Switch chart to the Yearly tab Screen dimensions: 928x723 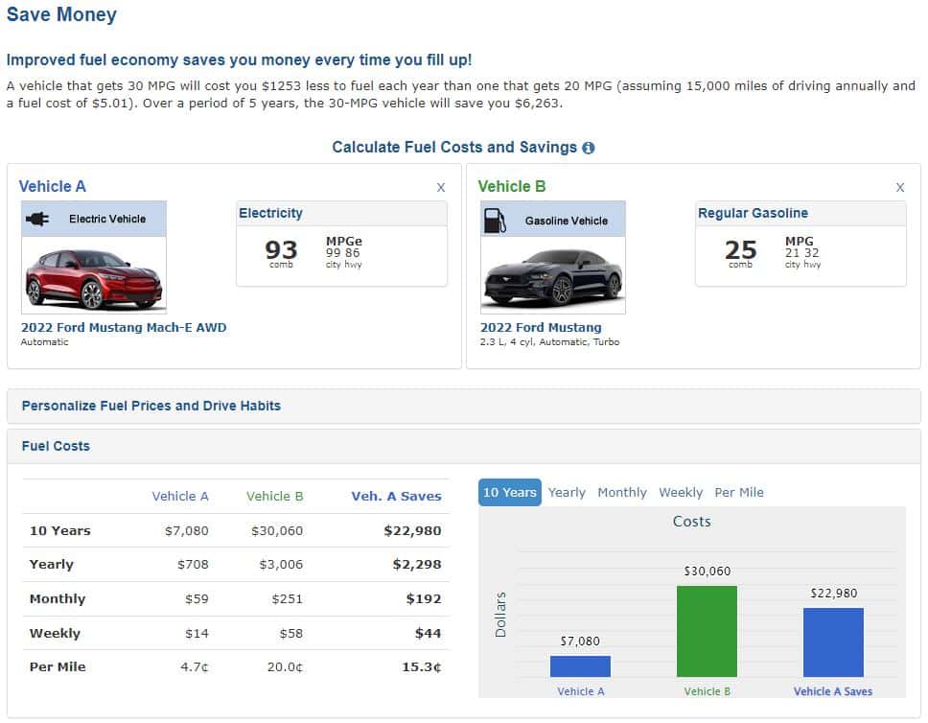(567, 493)
